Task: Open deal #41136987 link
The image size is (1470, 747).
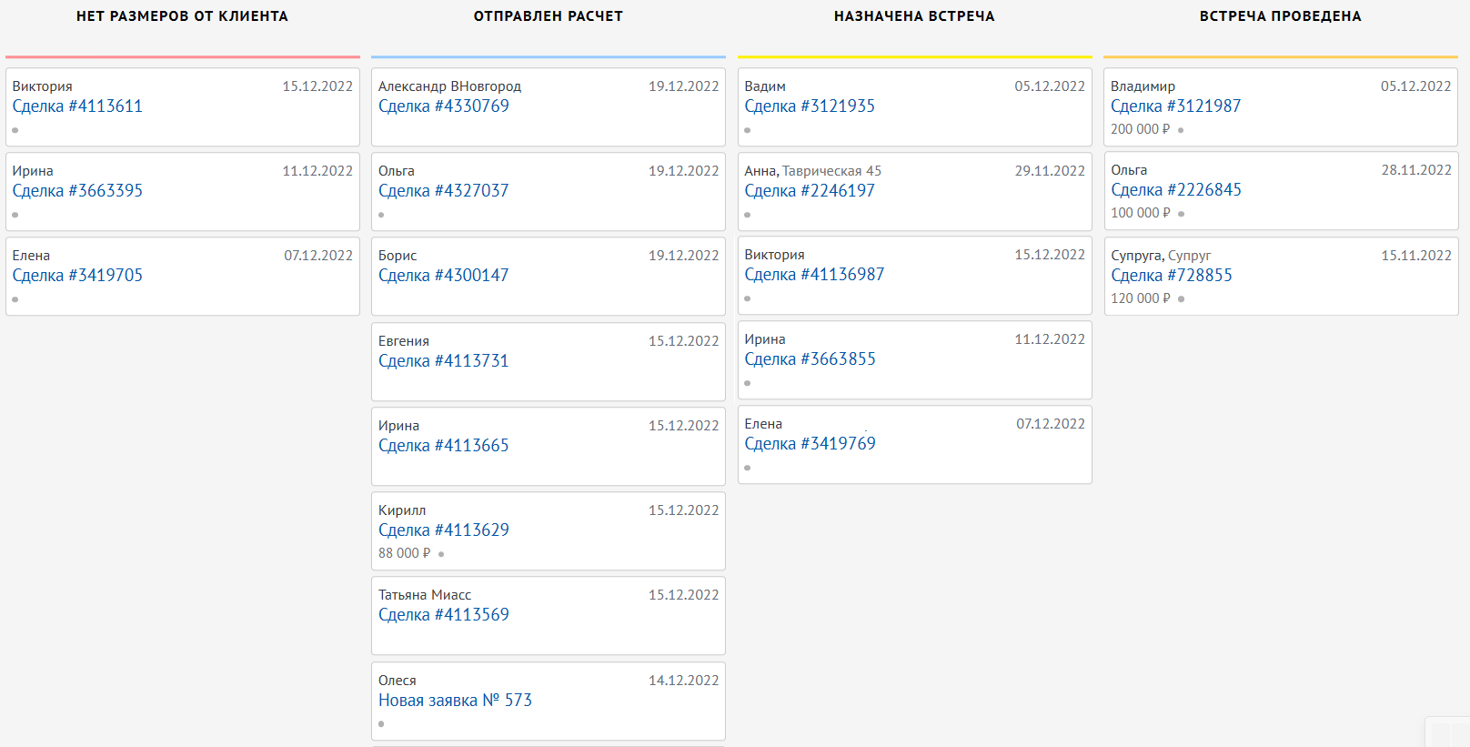Action: click(x=814, y=275)
